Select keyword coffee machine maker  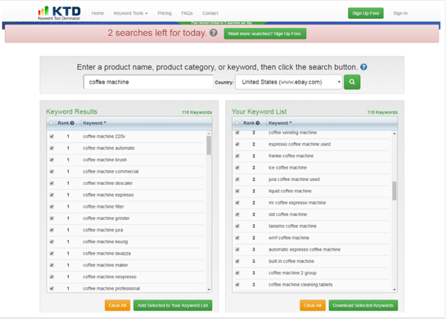pos(105,265)
